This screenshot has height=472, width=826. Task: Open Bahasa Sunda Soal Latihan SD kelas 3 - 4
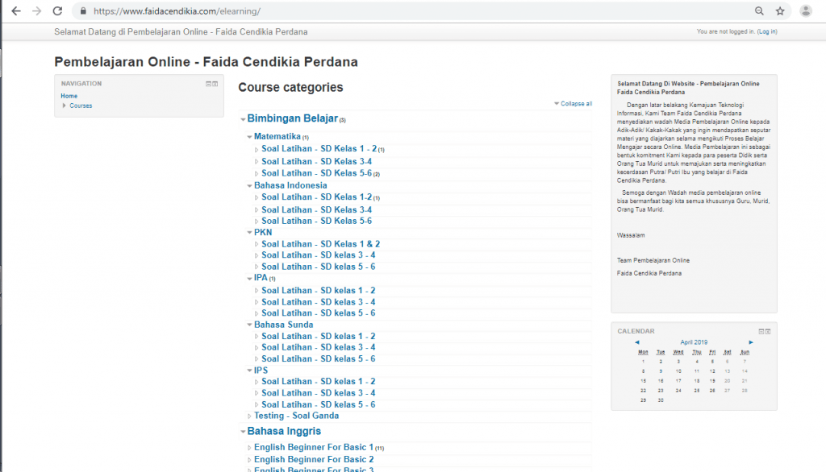(x=318, y=347)
